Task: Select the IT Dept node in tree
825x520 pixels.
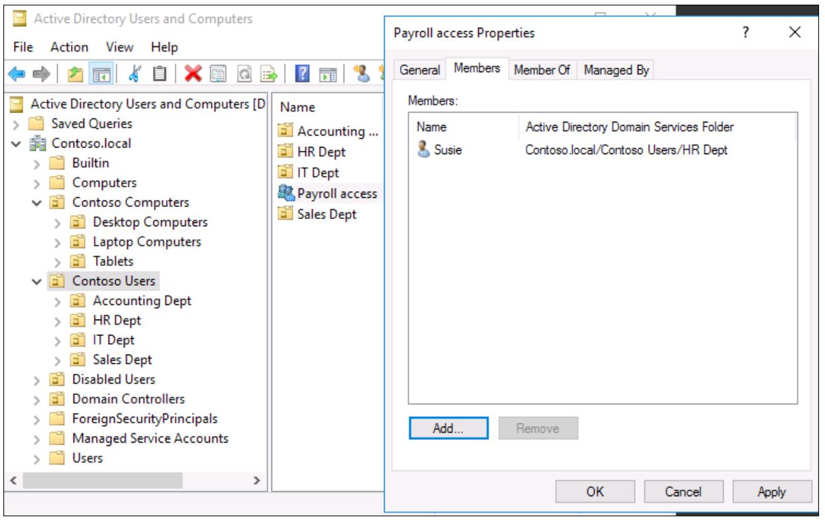Action: tap(113, 340)
